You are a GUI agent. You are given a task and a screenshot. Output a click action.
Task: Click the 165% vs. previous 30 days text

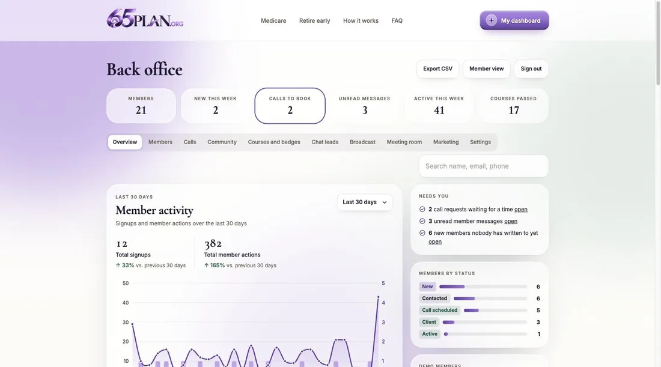240,265
